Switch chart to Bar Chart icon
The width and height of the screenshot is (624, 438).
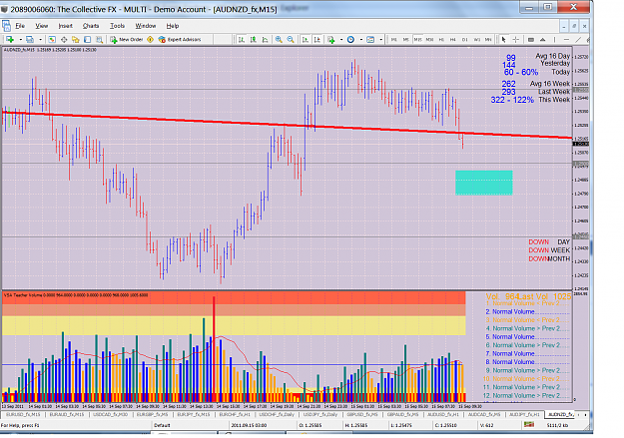point(242,39)
